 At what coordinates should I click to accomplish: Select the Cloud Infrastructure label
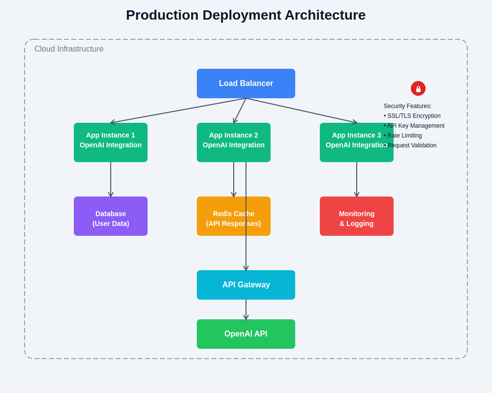(x=69, y=49)
